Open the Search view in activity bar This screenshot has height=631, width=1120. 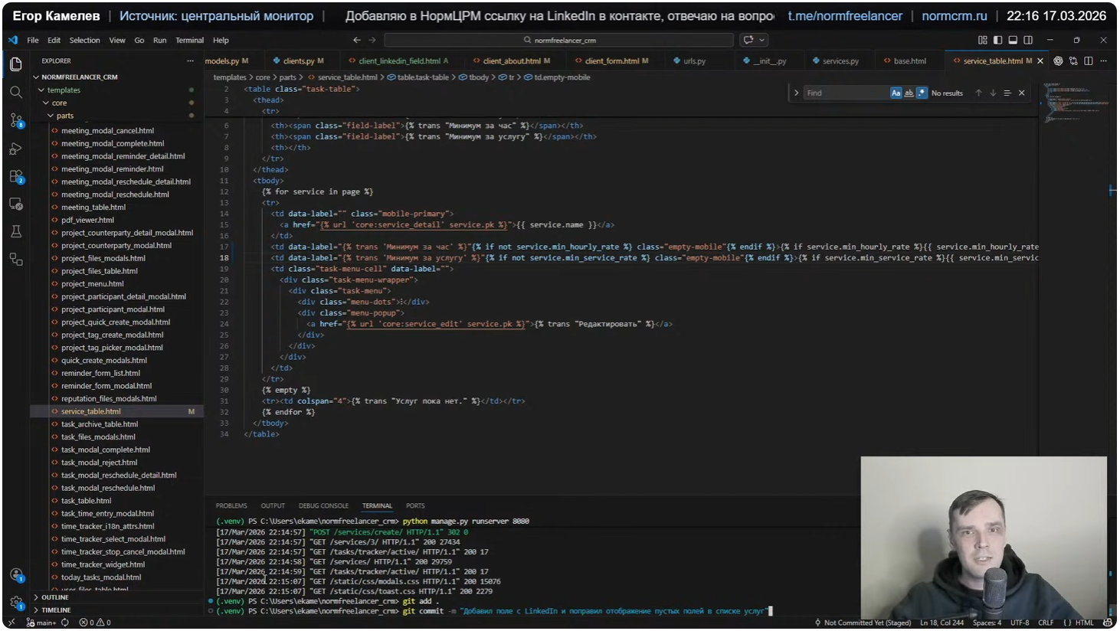click(15, 93)
